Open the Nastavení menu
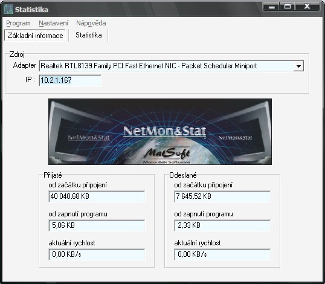The width and height of the screenshot is (325, 284). pyautogui.click(x=54, y=23)
